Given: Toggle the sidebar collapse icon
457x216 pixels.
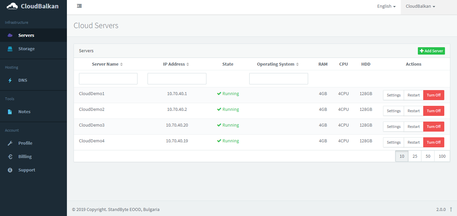Looking at the screenshot, I should tap(79, 6).
